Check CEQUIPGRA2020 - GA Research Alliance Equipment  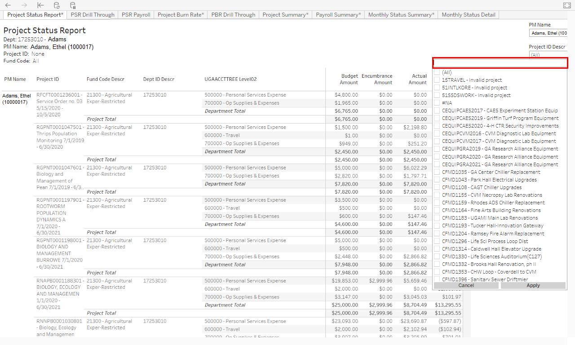click(x=437, y=157)
